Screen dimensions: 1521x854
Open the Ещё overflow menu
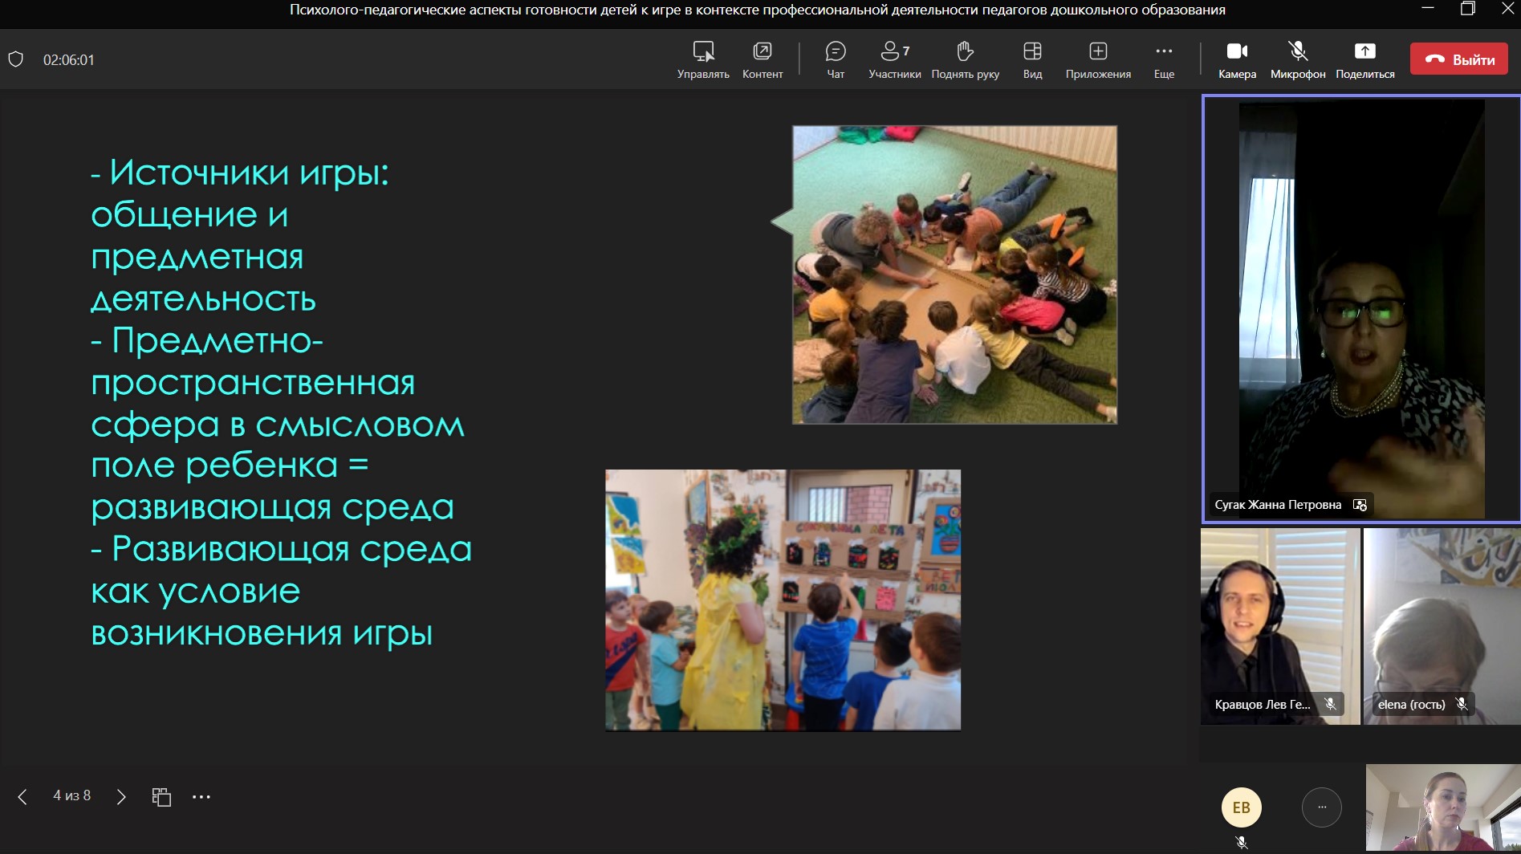(x=1164, y=59)
